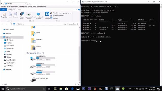Switch to the Computer ribbon tab
Image resolution: width=162 pixels, height=91 pixels.
click(x=12, y=10)
